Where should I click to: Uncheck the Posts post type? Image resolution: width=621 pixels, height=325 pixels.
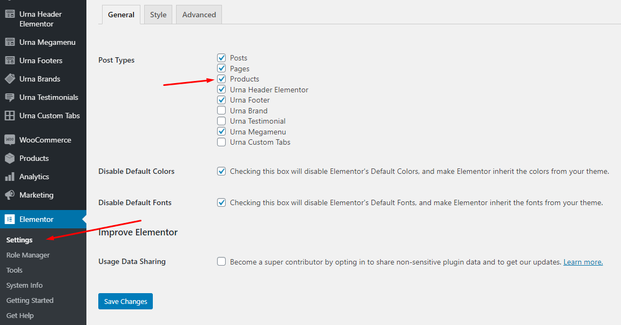pos(221,58)
